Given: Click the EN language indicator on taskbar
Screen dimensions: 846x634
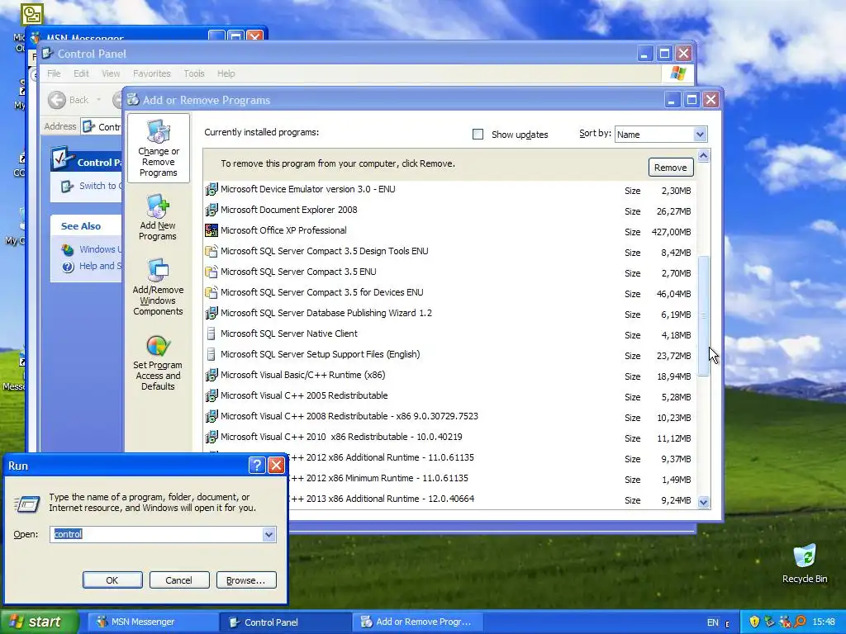Looking at the screenshot, I should coord(712,622).
